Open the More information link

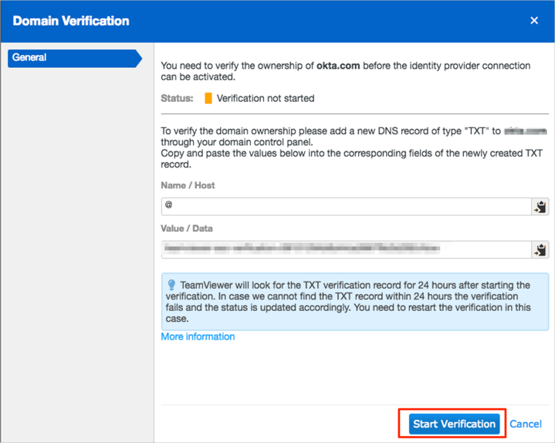(x=198, y=336)
